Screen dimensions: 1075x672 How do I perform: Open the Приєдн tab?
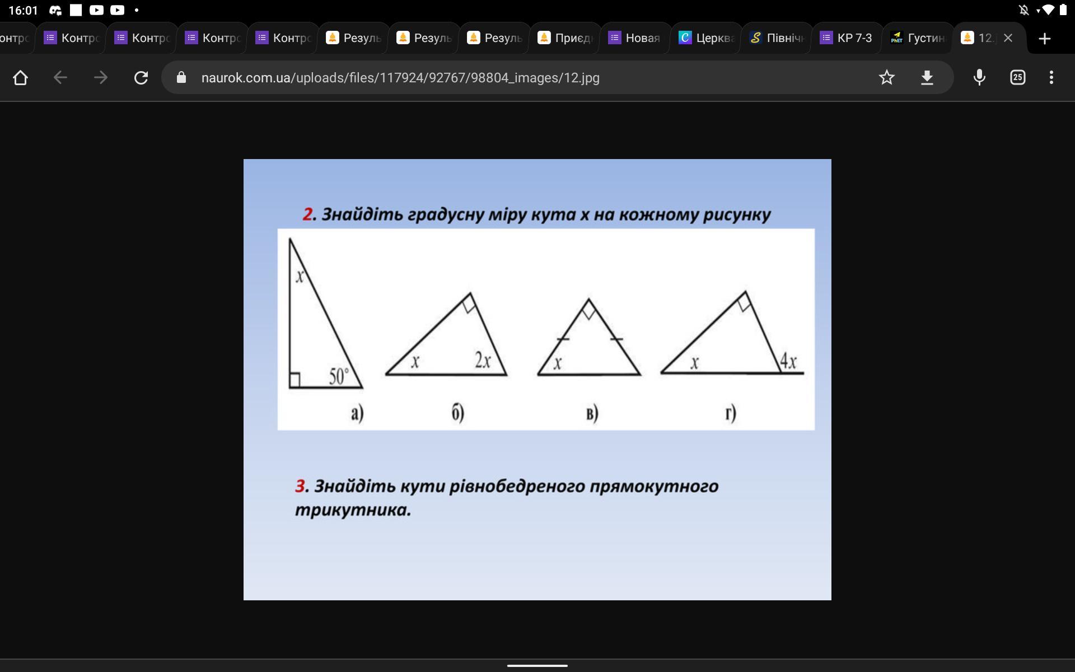click(x=564, y=38)
